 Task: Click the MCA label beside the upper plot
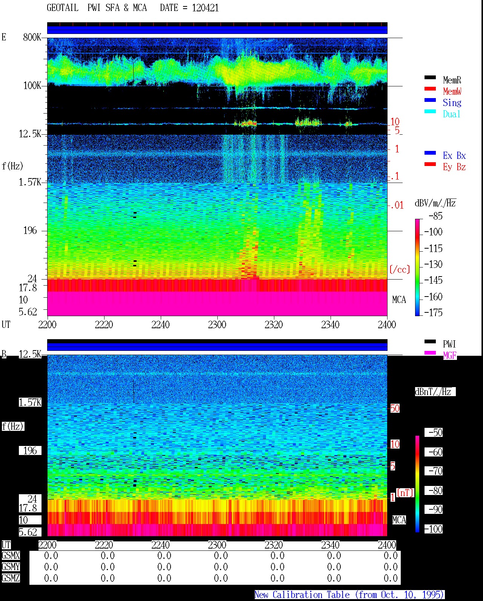pyautogui.click(x=399, y=300)
